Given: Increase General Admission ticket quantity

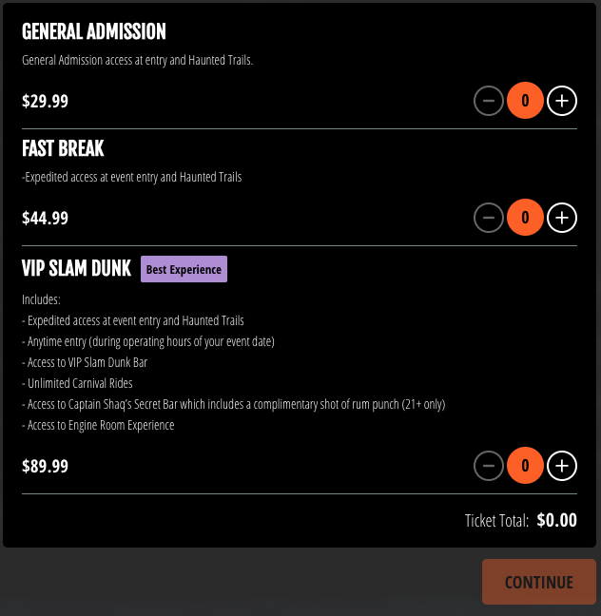Looking at the screenshot, I should (x=562, y=101).
